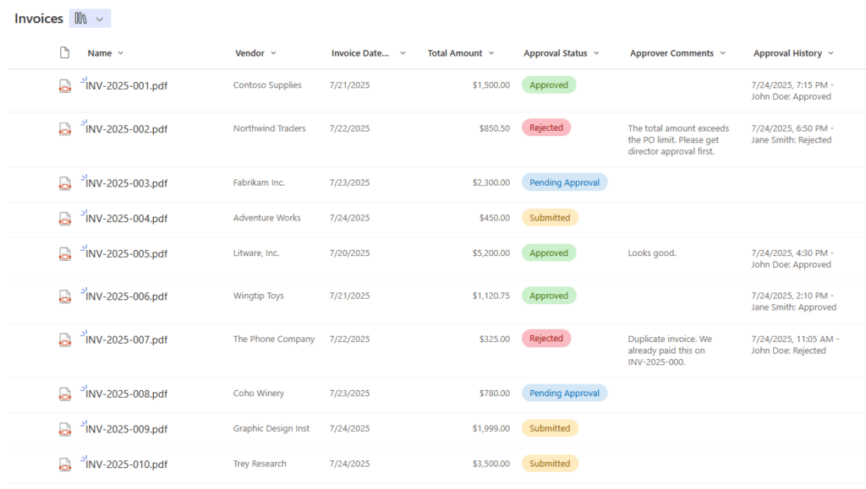Viewport: 866px width, 489px height.
Task: Select the Graphic Design Inst vendor cell
Action: coord(271,428)
